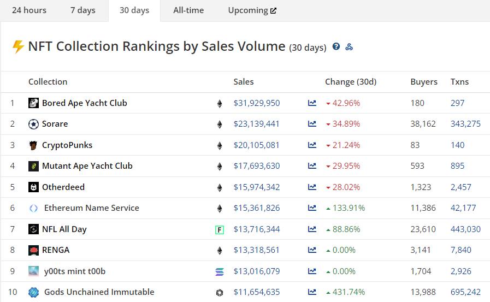This screenshot has width=490, height=302.
Task: Click the Change (30d) column header
Action: pyautogui.click(x=351, y=82)
